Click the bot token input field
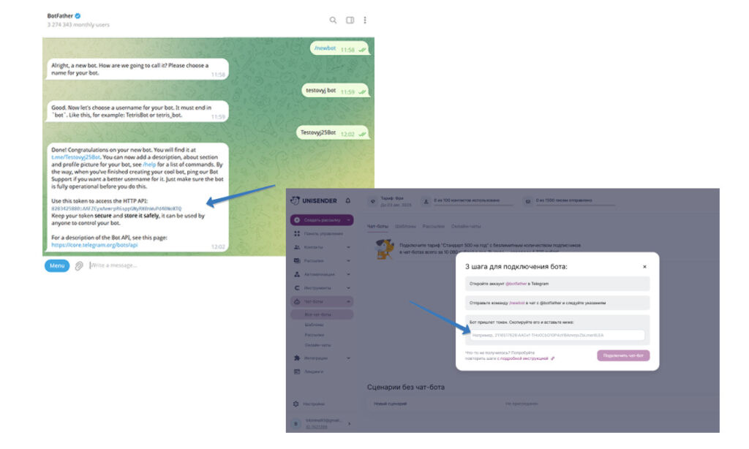 click(557, 336)
